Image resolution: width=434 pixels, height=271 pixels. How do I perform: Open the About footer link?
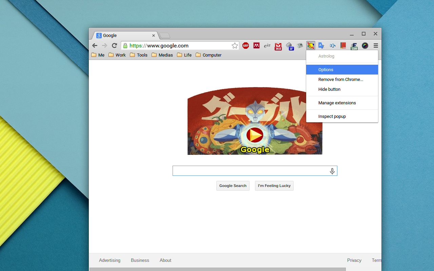pos(165,260)
